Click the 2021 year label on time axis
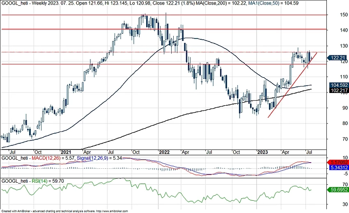Screen dimensions: 349x213 66,152
